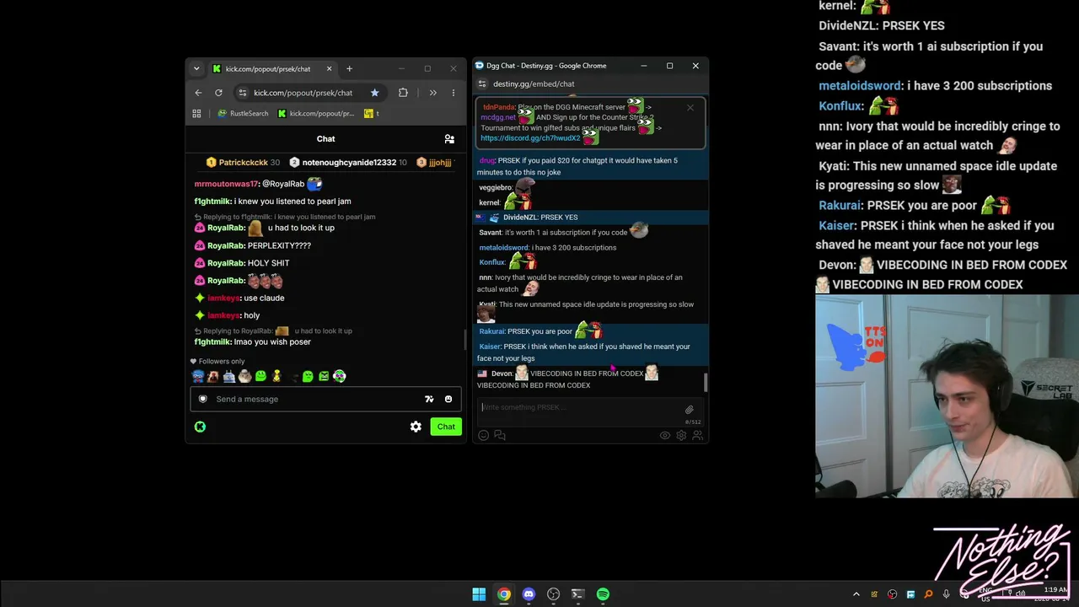
Task: Click the green Kick logo below message box
Action: [x=200, y=427]
